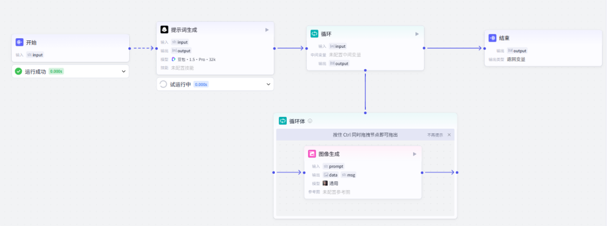Click 未配置技能 in 提示词生成 node
Image resolution: width=607 pixels, height=226 pixels.
(x=184, y=67)
